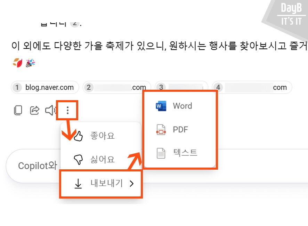
Task: Click the download arrow icon beside 내보내기
Action: 79,184
